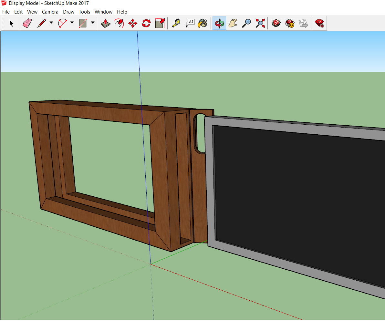
Task: Select the Move tool
Action: click(132, 23)
